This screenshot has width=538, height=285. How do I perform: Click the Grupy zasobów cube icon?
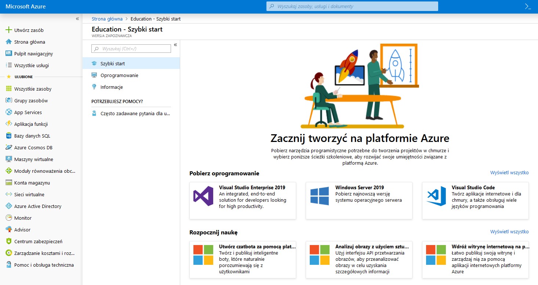coord(9,101)
